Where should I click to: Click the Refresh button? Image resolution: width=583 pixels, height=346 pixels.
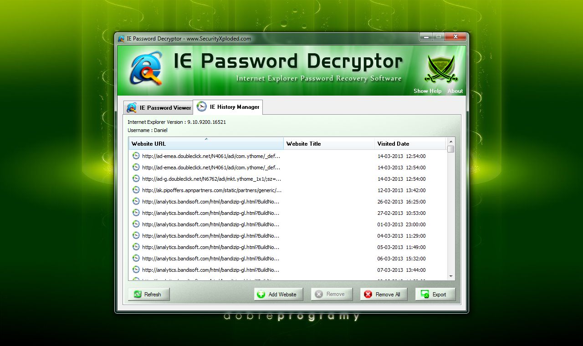pos(149,295)
